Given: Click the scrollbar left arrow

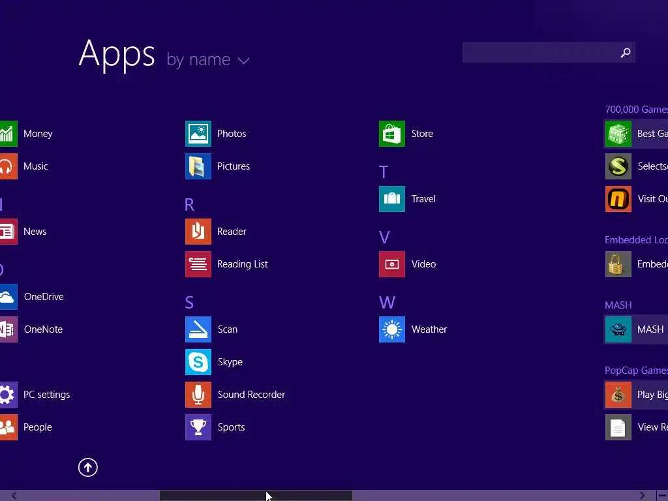Looking at the screenshot, I should coord(14,496).
